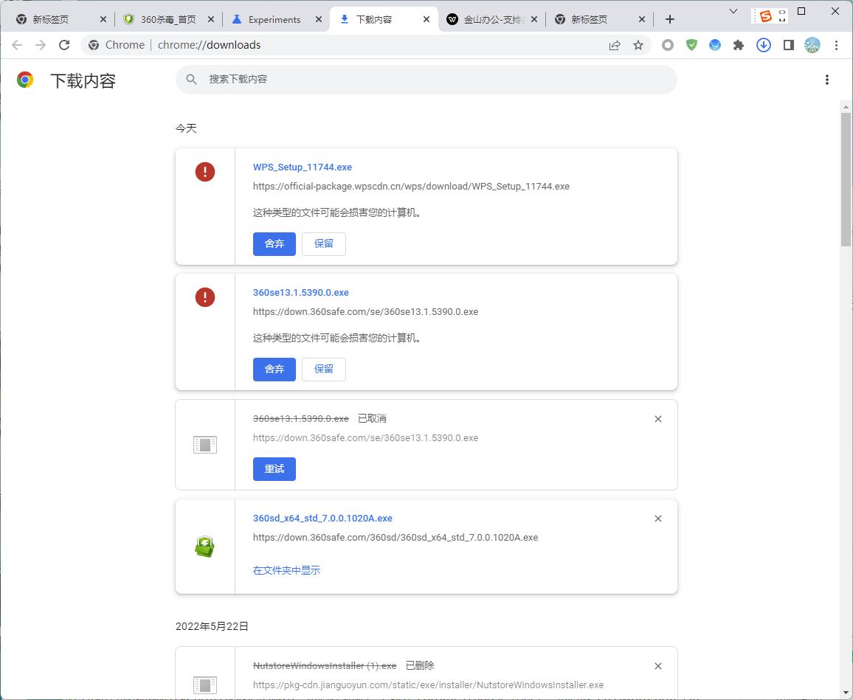853x700 pixels.
Task: Remove NutstoreWindowsInstaller entry from list
Action: [658, 666]
